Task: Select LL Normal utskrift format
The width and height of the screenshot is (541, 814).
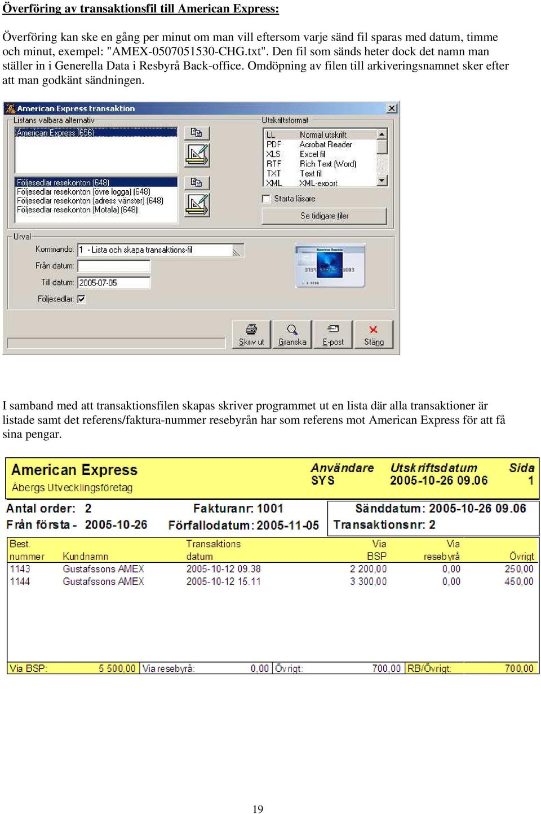Action: [x=320, y=134]
